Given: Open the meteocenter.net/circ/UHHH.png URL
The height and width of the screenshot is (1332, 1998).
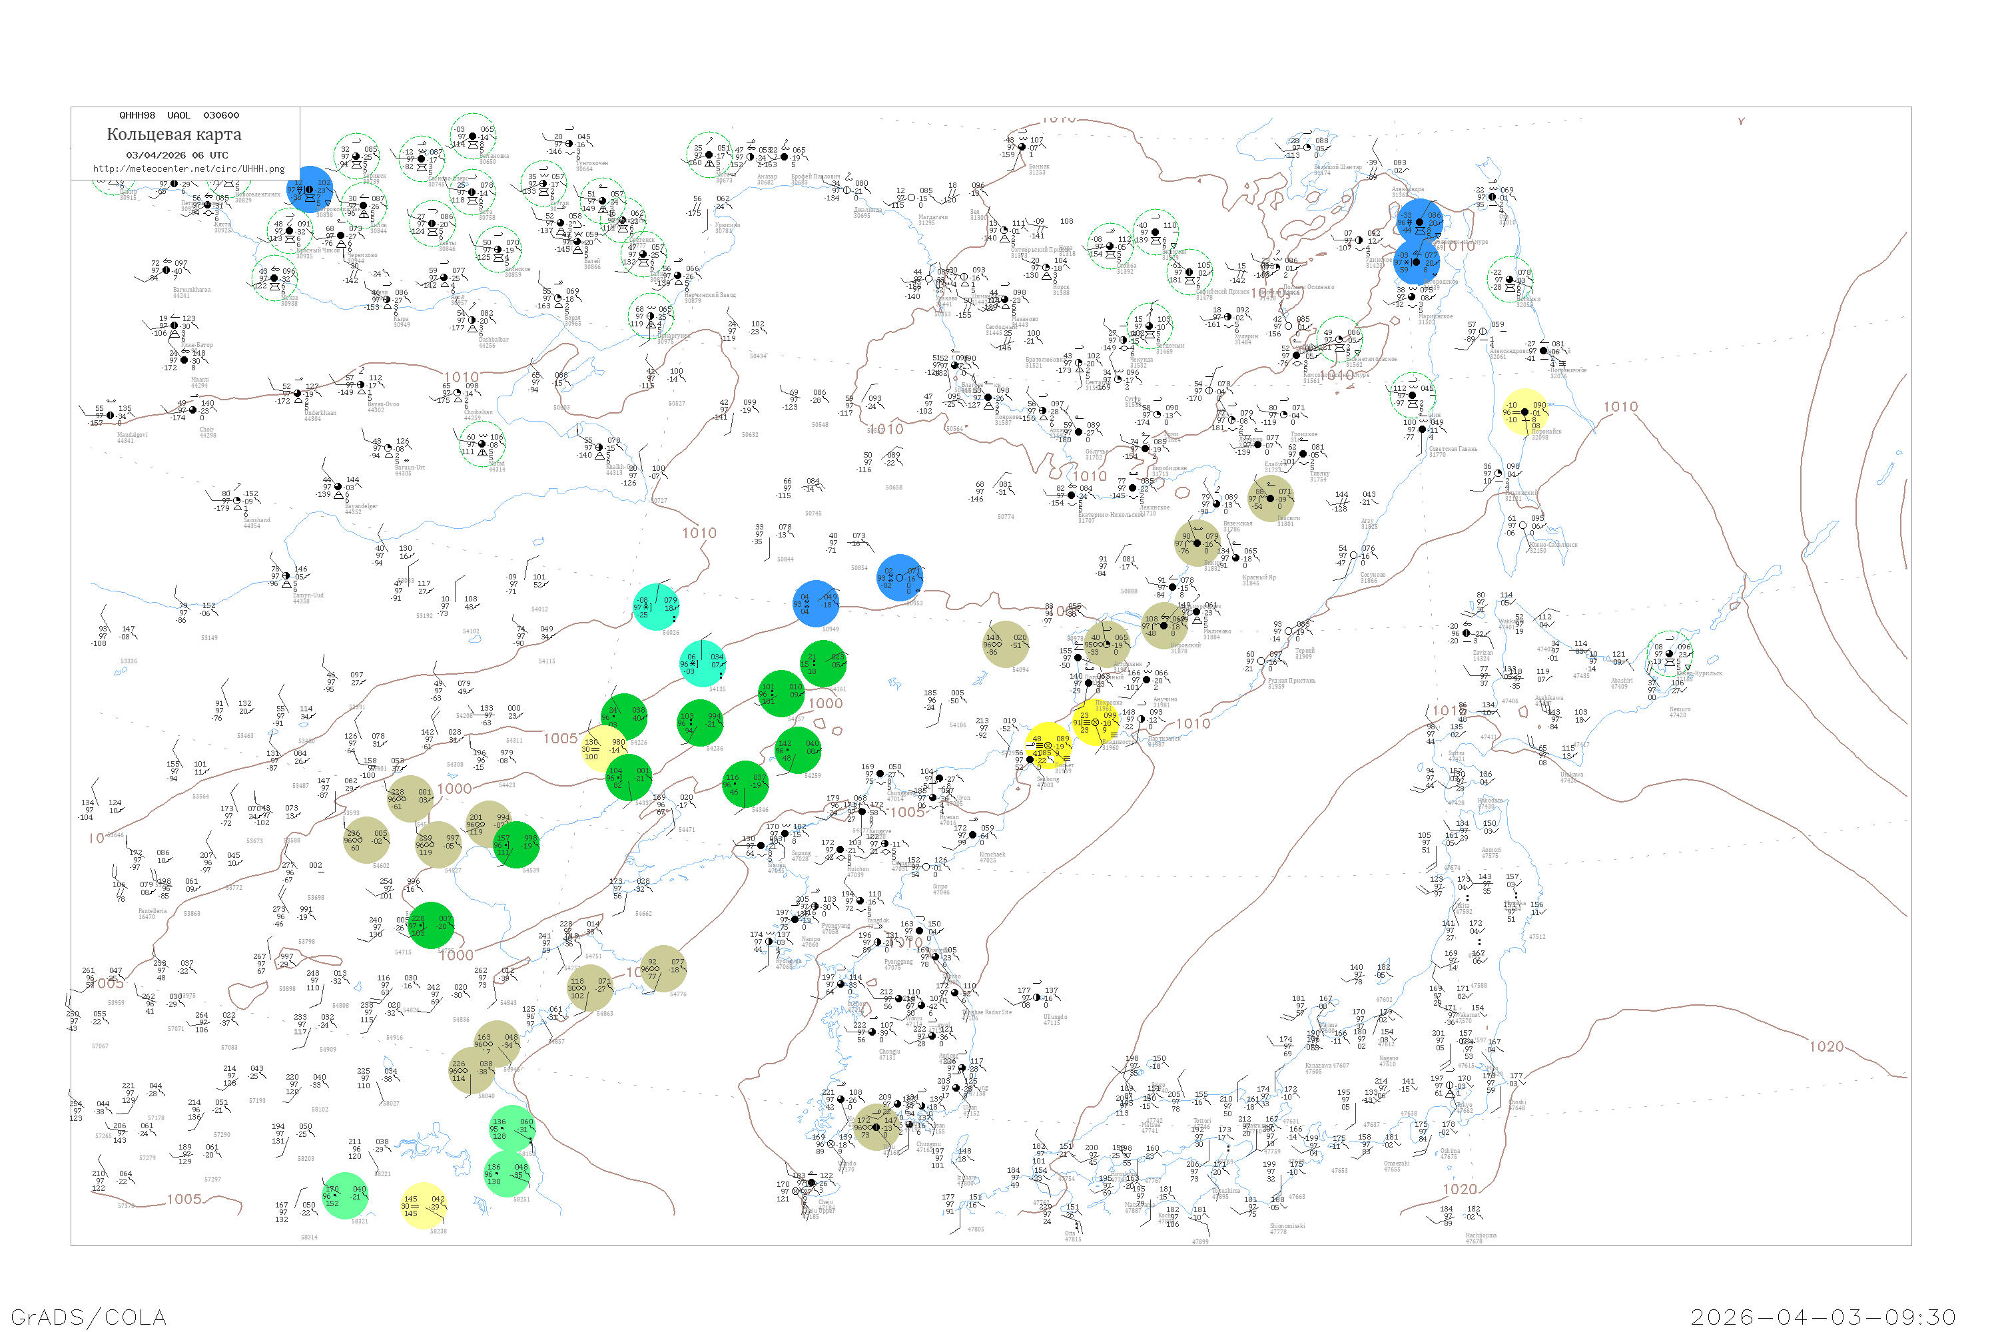Looking at the screenshot, I should pyautogui.click(x=188, y=168).
